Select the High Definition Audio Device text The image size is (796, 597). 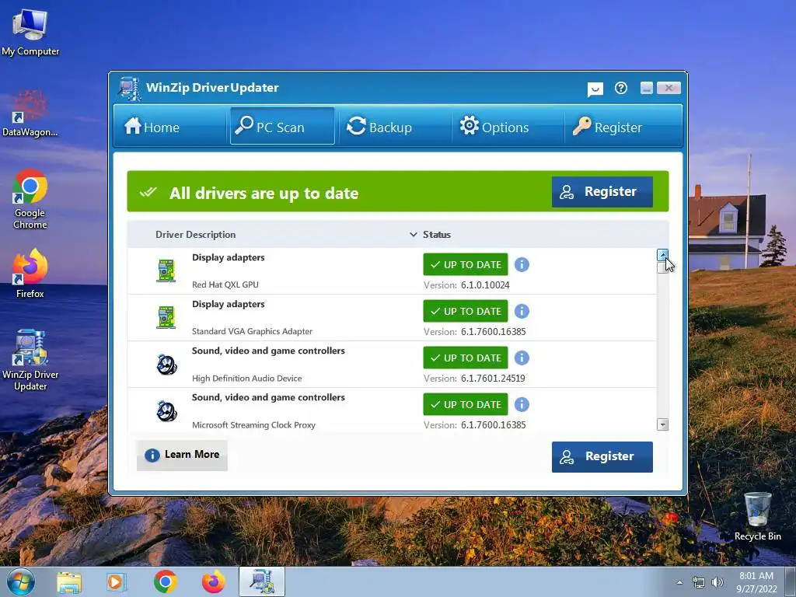click(246, 379)
